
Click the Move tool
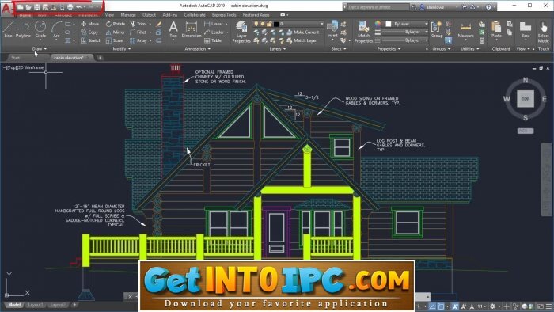pyautogui.click(x=89, y=24)
